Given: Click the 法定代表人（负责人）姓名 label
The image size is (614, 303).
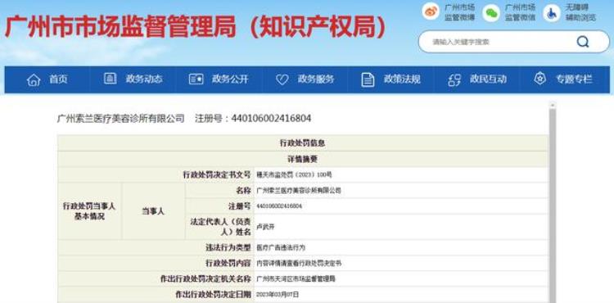Looking at the screenshot, I should click(x=220, y=227).
